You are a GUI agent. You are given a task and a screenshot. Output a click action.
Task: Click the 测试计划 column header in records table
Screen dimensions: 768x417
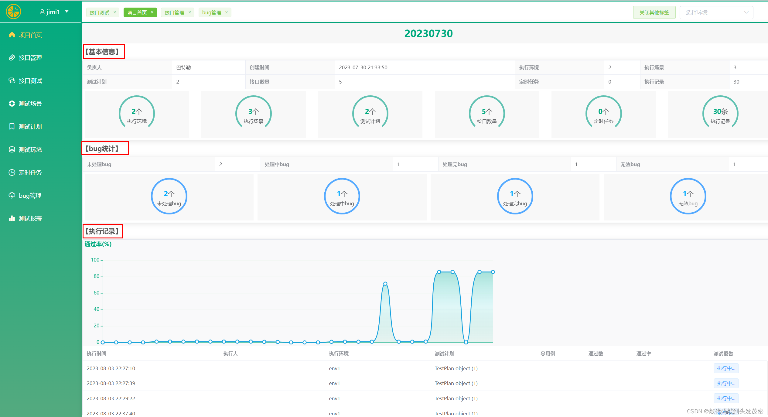coord(445,354)
